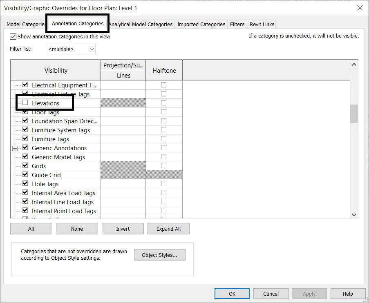
Task: Enable Halftone for Furniture Tags
Action: point(163,138)
